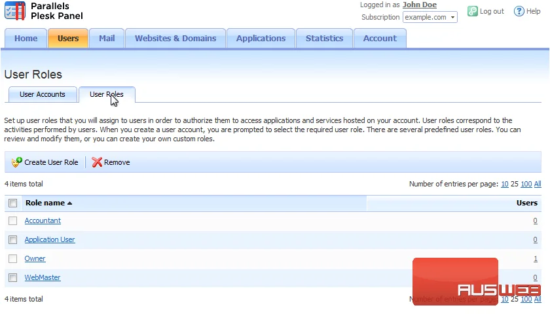This screenshot has width=550, height=314.
Task: Select the Applications tab
Action: [261, 38]
